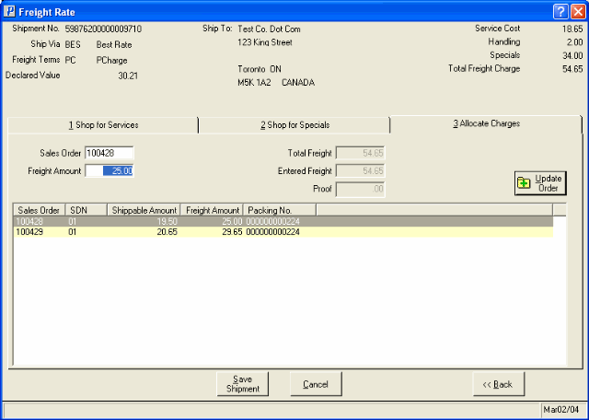
Task: Click the SDN column header
Action: (x=87, y=210)
